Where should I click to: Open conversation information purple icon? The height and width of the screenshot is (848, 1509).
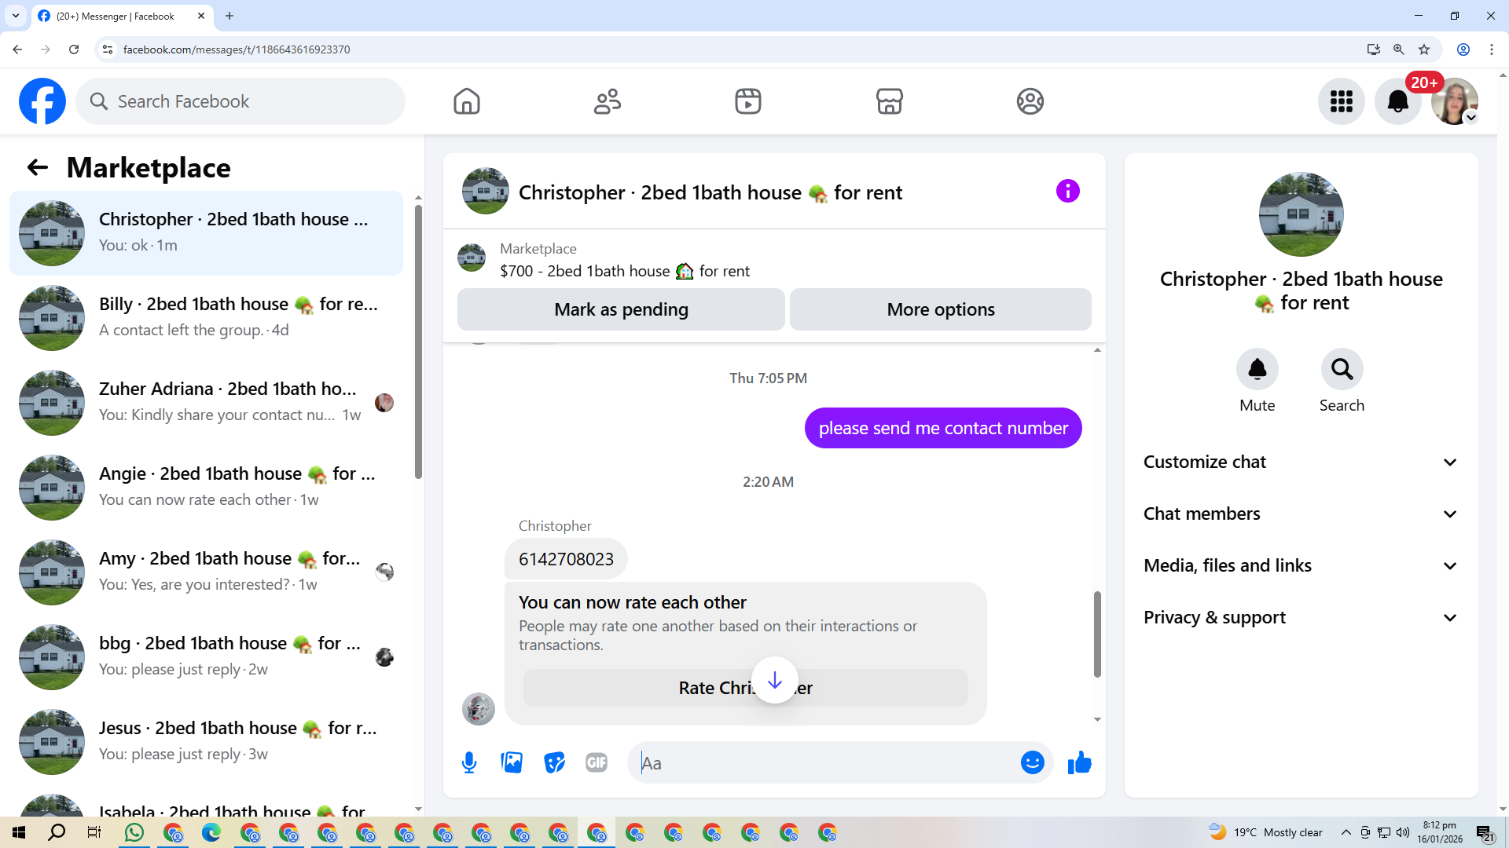click(1067, 191)
